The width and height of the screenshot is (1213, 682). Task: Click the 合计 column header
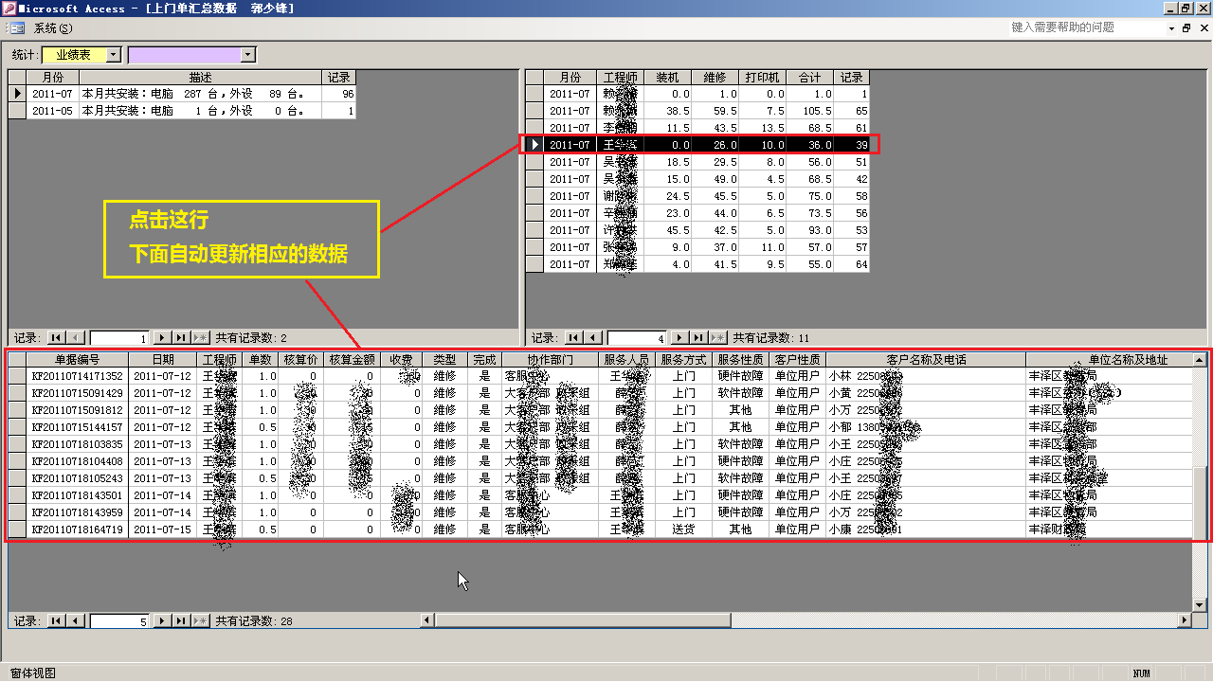(809, 78)
